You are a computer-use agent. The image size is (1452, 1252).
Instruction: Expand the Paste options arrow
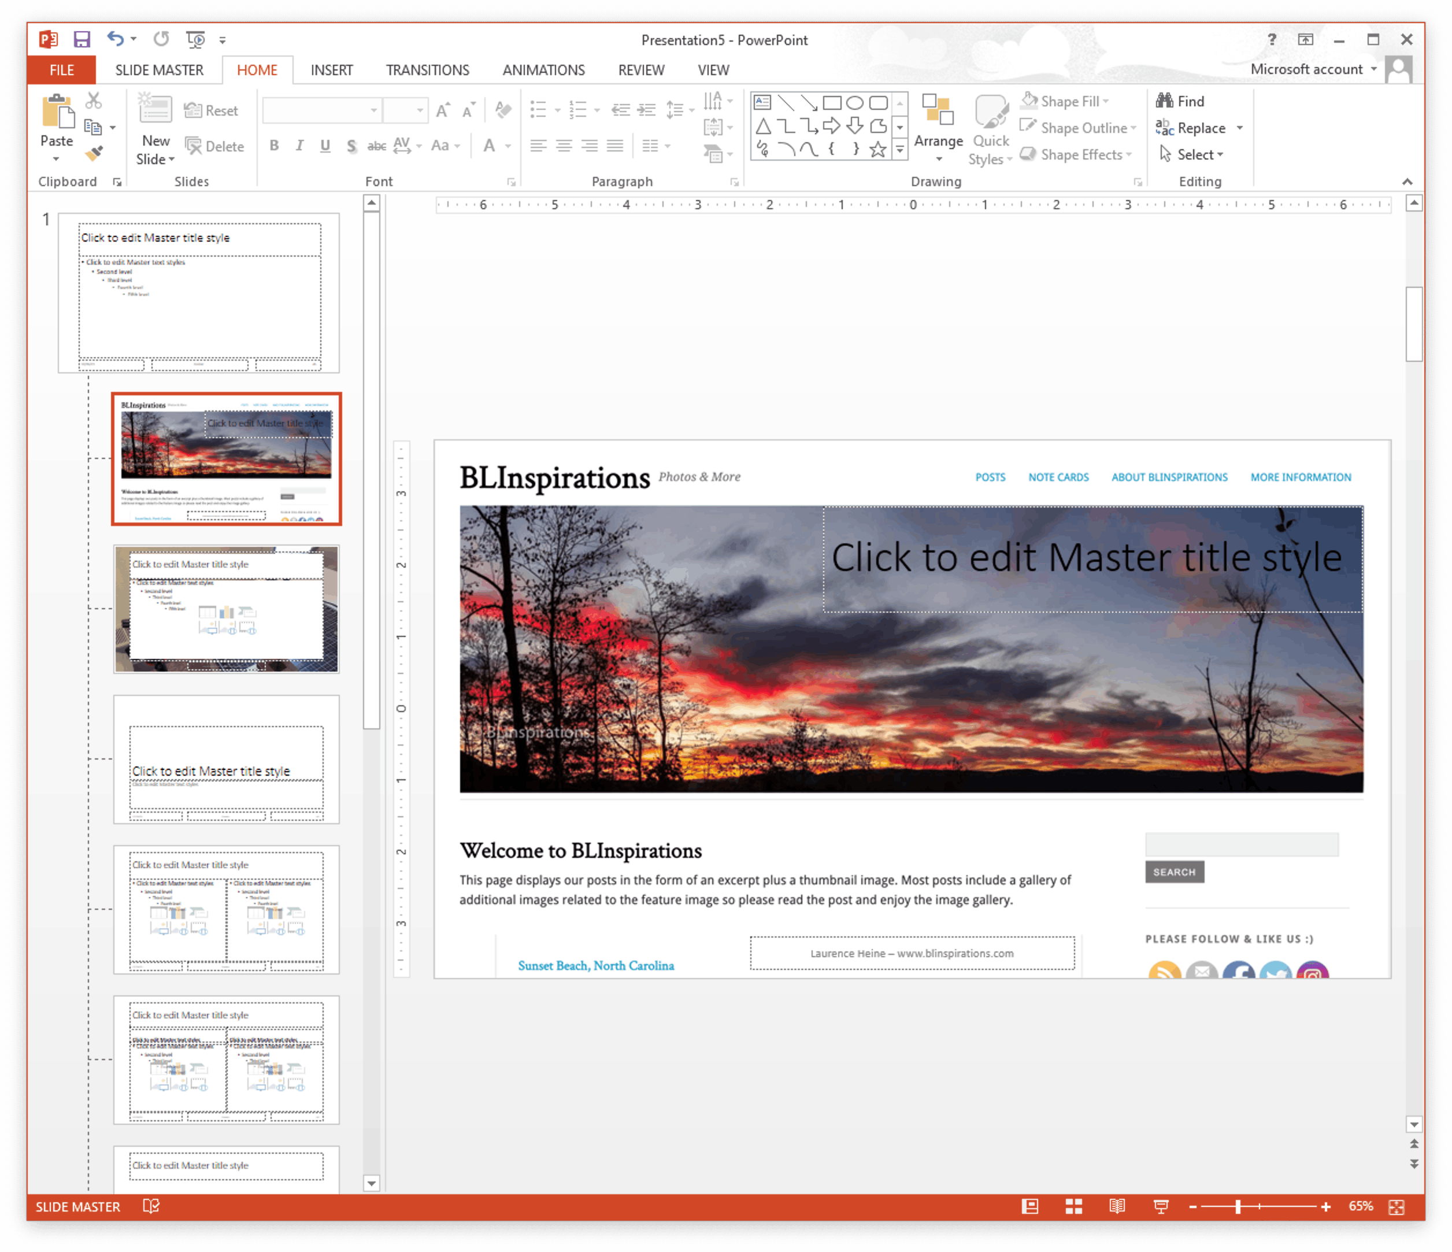56,159
